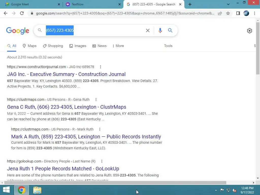Switch to the Google Meet tab

[x=31, y=4]
